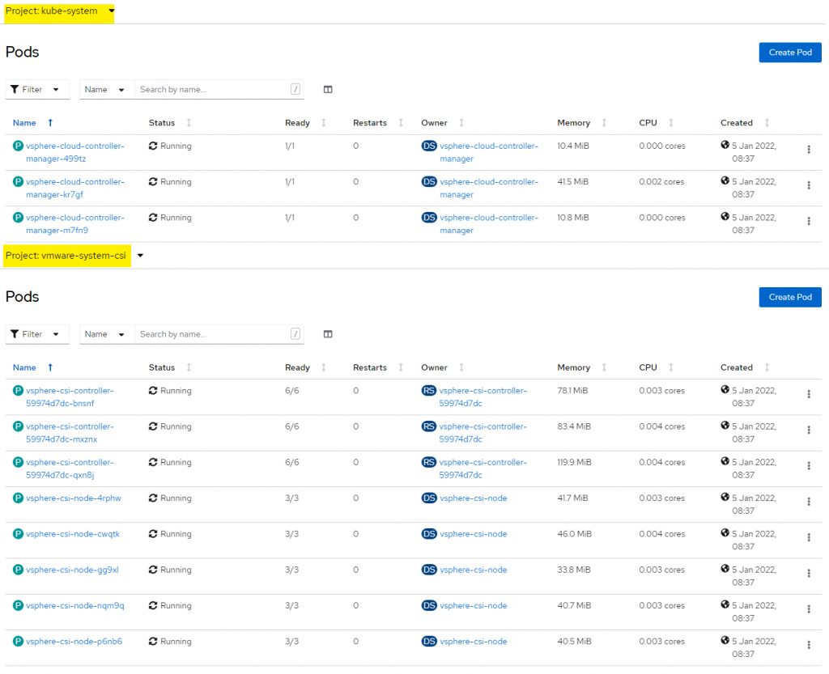Click the DS DaemonSet badge next to vsphere-csi-node
Viewport: 829px width, 674px height.
[x=429, y=498]
